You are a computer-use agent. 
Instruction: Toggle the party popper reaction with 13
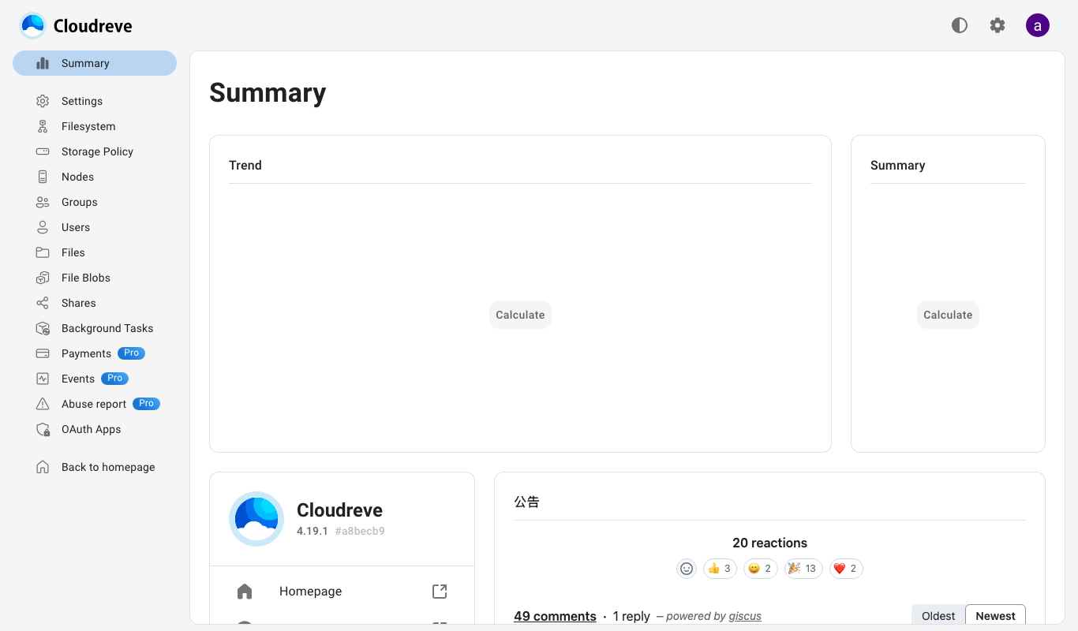[803, 569]
